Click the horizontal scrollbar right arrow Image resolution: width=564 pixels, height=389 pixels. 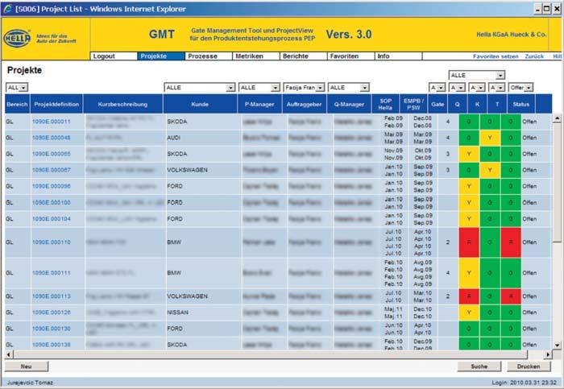click(547, 354)
